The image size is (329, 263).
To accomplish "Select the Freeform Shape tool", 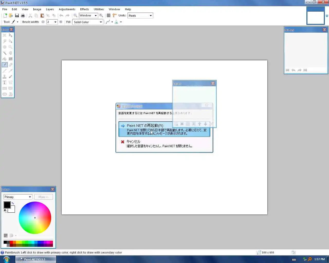I will click(11, 94).
